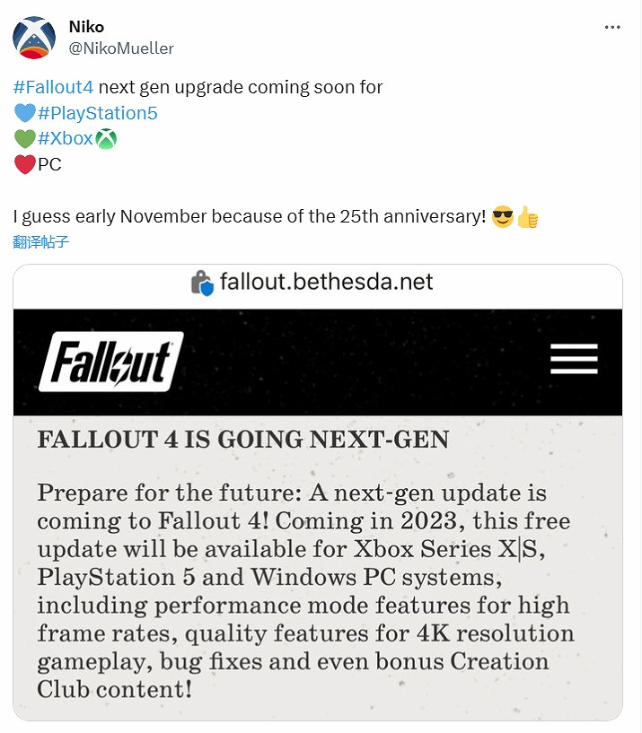Click the display name Niko
This screenshot has height=733, width=642.
click(85, 27)
